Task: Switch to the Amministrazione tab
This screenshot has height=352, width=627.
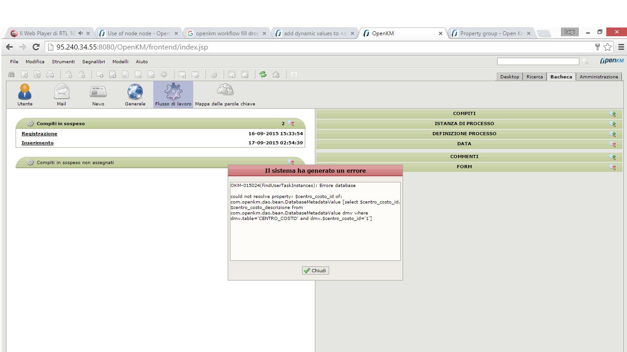Action: 599,77
